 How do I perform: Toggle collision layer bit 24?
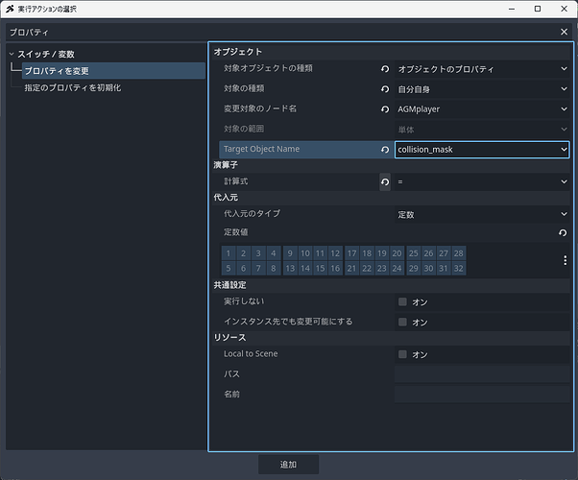[x=397, y=269]
